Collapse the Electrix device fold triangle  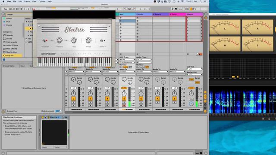pyautogui.click(x=46, y=117)
